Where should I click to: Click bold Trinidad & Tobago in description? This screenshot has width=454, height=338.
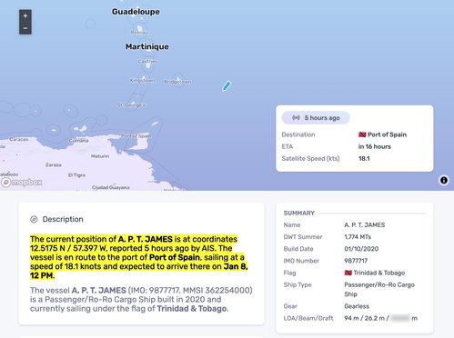192,309
